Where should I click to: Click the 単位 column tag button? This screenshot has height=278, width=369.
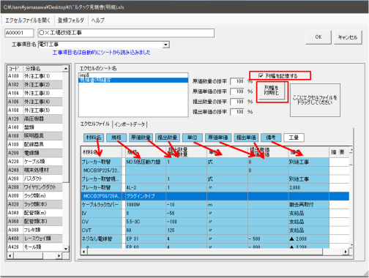click(x=193, y=138)
